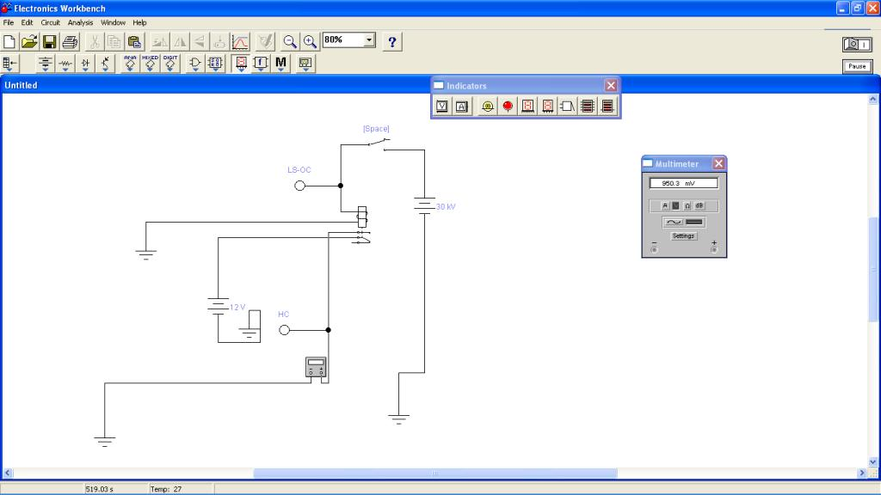This screenshot has height=495, width=881.
Task: Choose the bulb indicator icon
Action: point(488,107)
